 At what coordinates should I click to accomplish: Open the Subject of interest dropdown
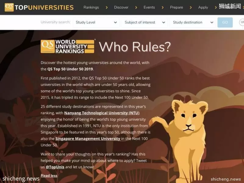145,22
